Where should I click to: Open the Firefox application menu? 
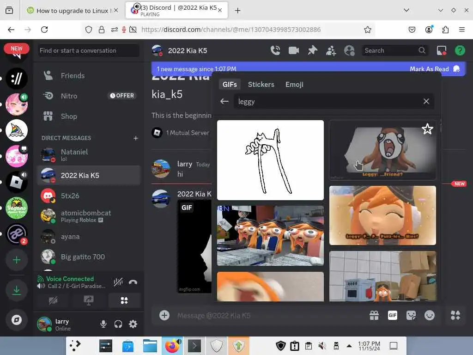pyautogui.click(x=461, y=30)
